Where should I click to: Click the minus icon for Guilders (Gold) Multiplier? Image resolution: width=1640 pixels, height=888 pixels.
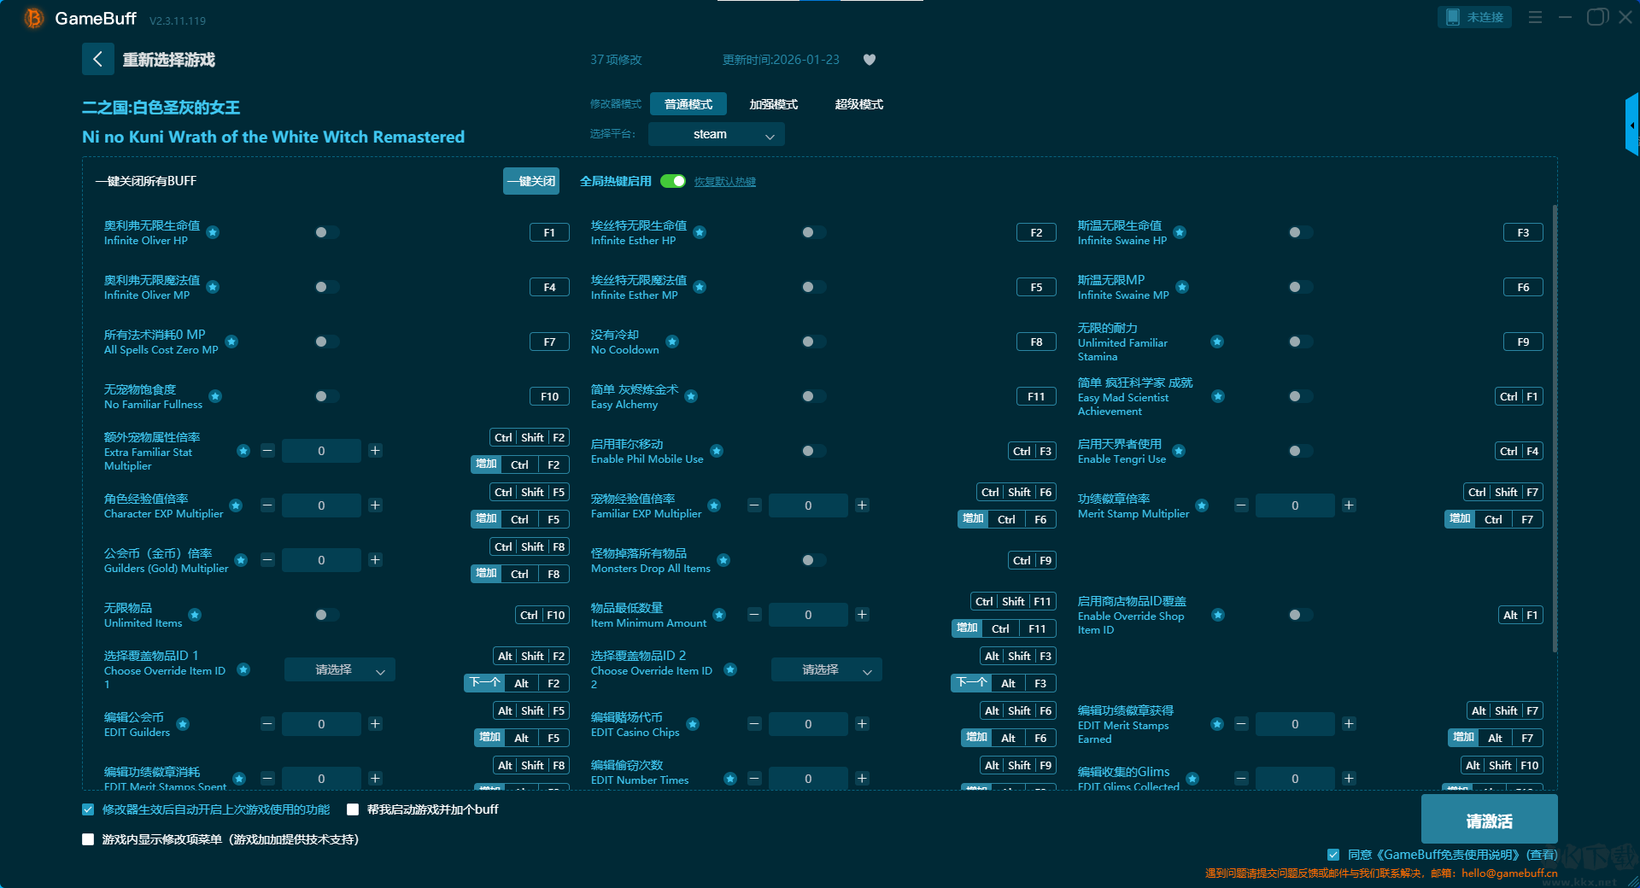267,560
